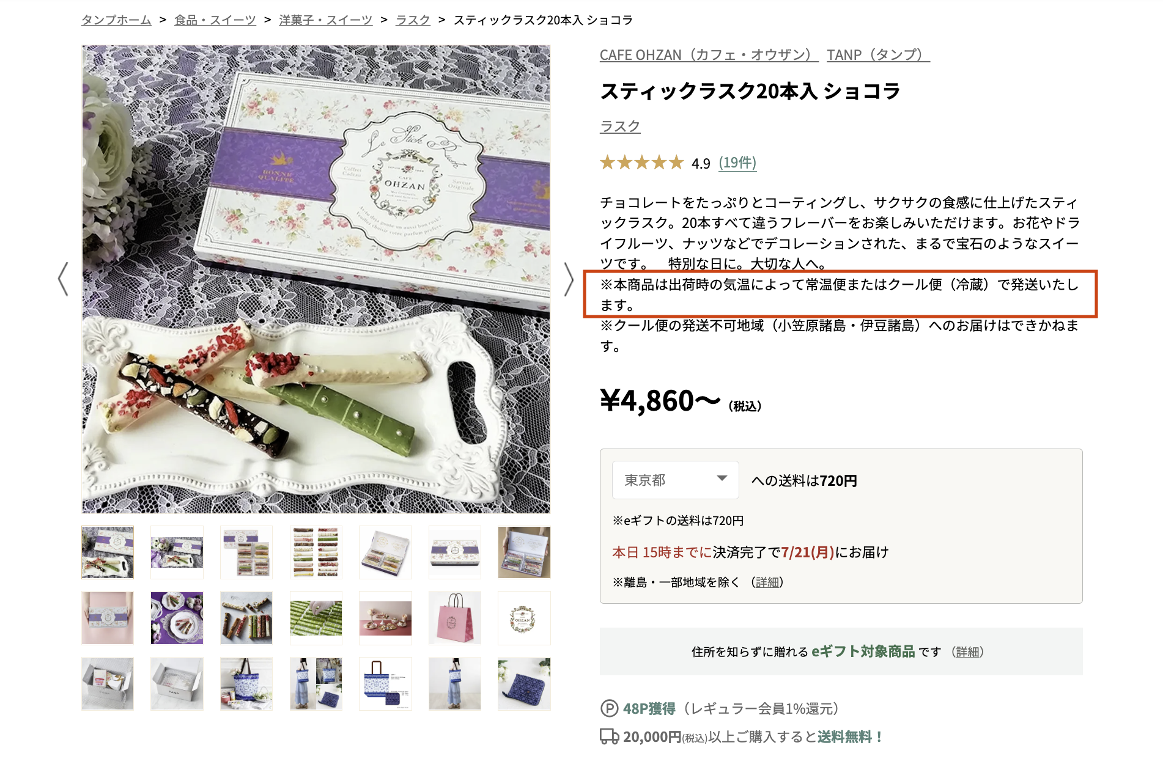Open the 東京都 prefecture dropdown

(676, 480)
